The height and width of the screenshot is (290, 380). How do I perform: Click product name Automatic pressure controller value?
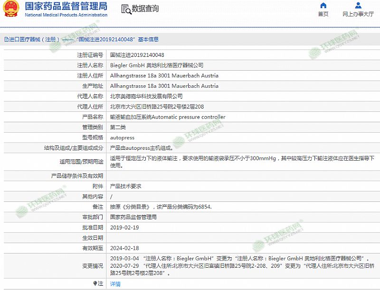point(168,117)
